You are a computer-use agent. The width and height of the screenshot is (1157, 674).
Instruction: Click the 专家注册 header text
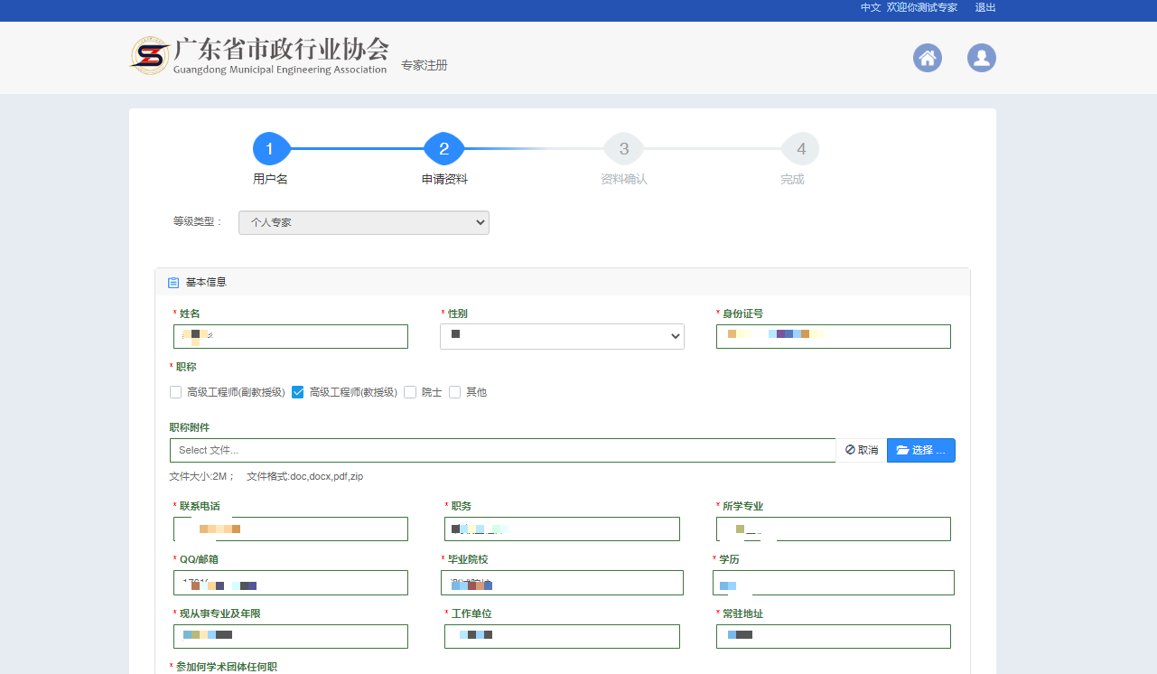[425, 65]
